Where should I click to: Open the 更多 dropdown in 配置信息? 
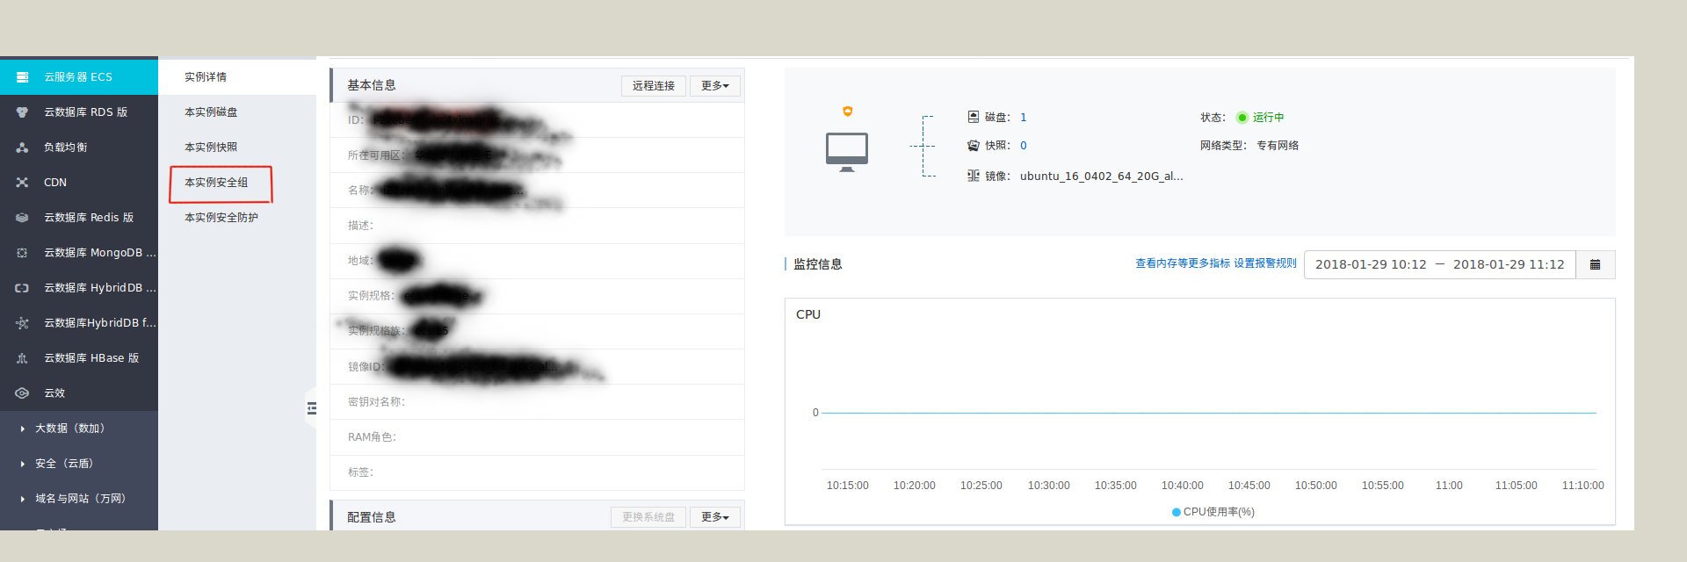(715, 517)
